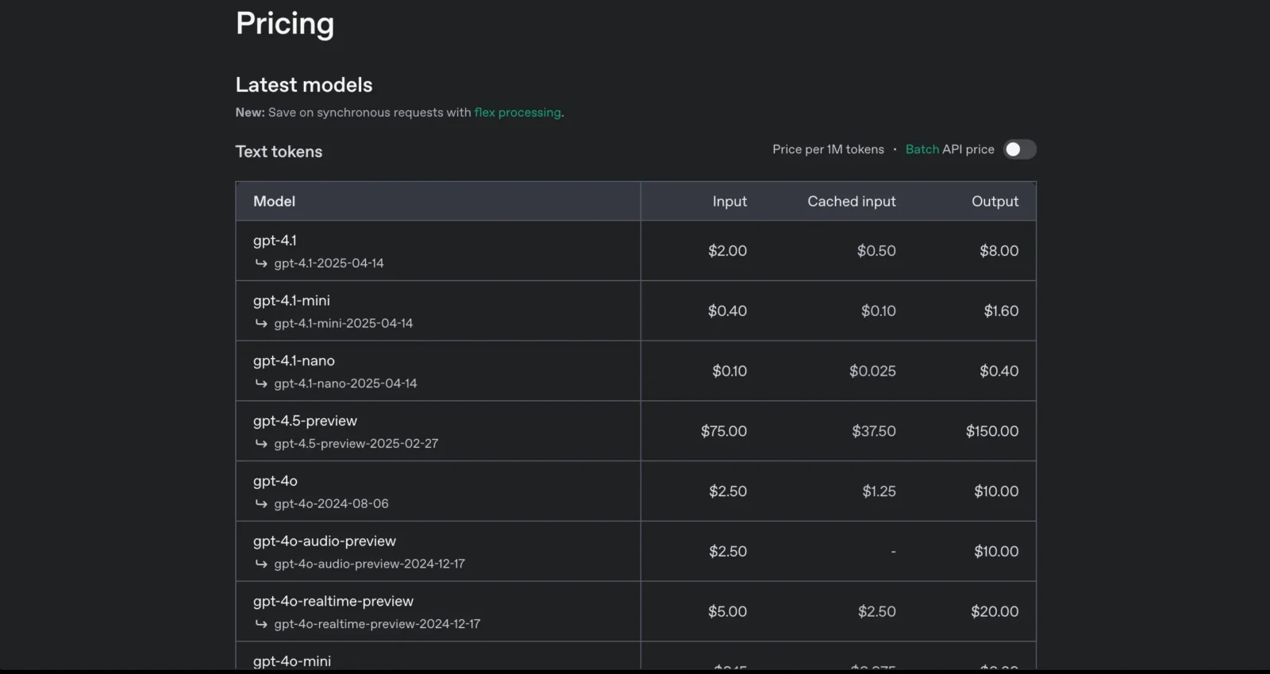The image size is (1270, 674).
Task: Click the gpt-4.1-nano cached price $0.025
Action: point(872,372)
